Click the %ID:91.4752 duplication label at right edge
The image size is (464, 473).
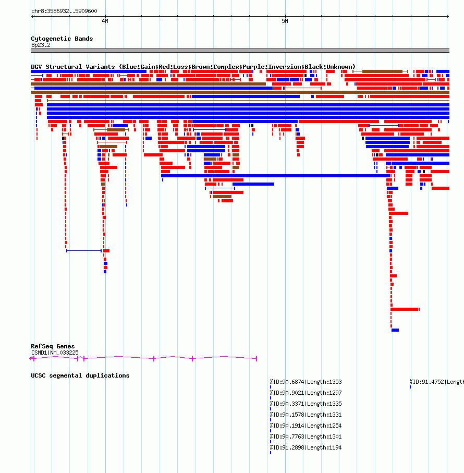(436, 382)
